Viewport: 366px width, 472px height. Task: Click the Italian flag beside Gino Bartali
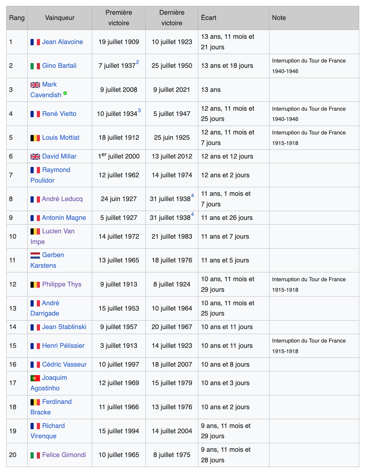(x=35, y=66)
